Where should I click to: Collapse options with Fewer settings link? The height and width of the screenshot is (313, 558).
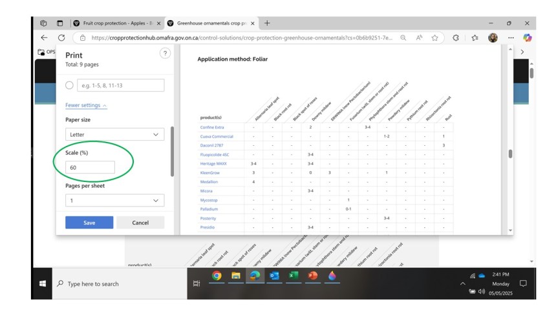(86, 105)
